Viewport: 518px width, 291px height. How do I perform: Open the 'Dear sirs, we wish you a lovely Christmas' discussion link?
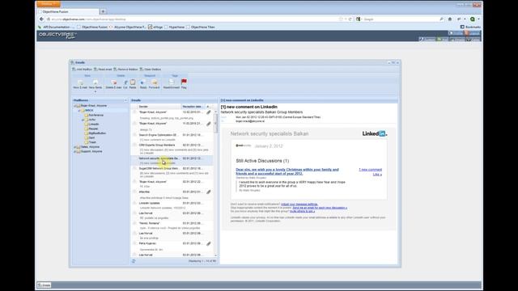(287, 171)
